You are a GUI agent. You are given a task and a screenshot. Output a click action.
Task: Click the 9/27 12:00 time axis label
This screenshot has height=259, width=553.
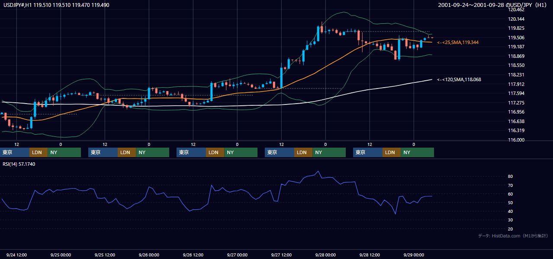point(281,255)
